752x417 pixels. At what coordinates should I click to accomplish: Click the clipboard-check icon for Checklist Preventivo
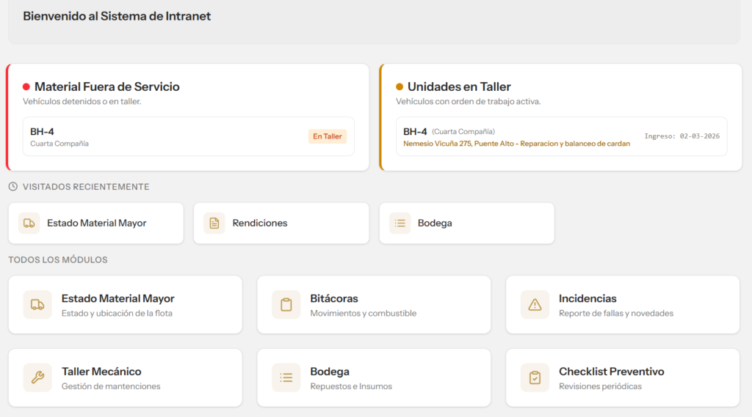pyautogui.click(x=535, y=377)
